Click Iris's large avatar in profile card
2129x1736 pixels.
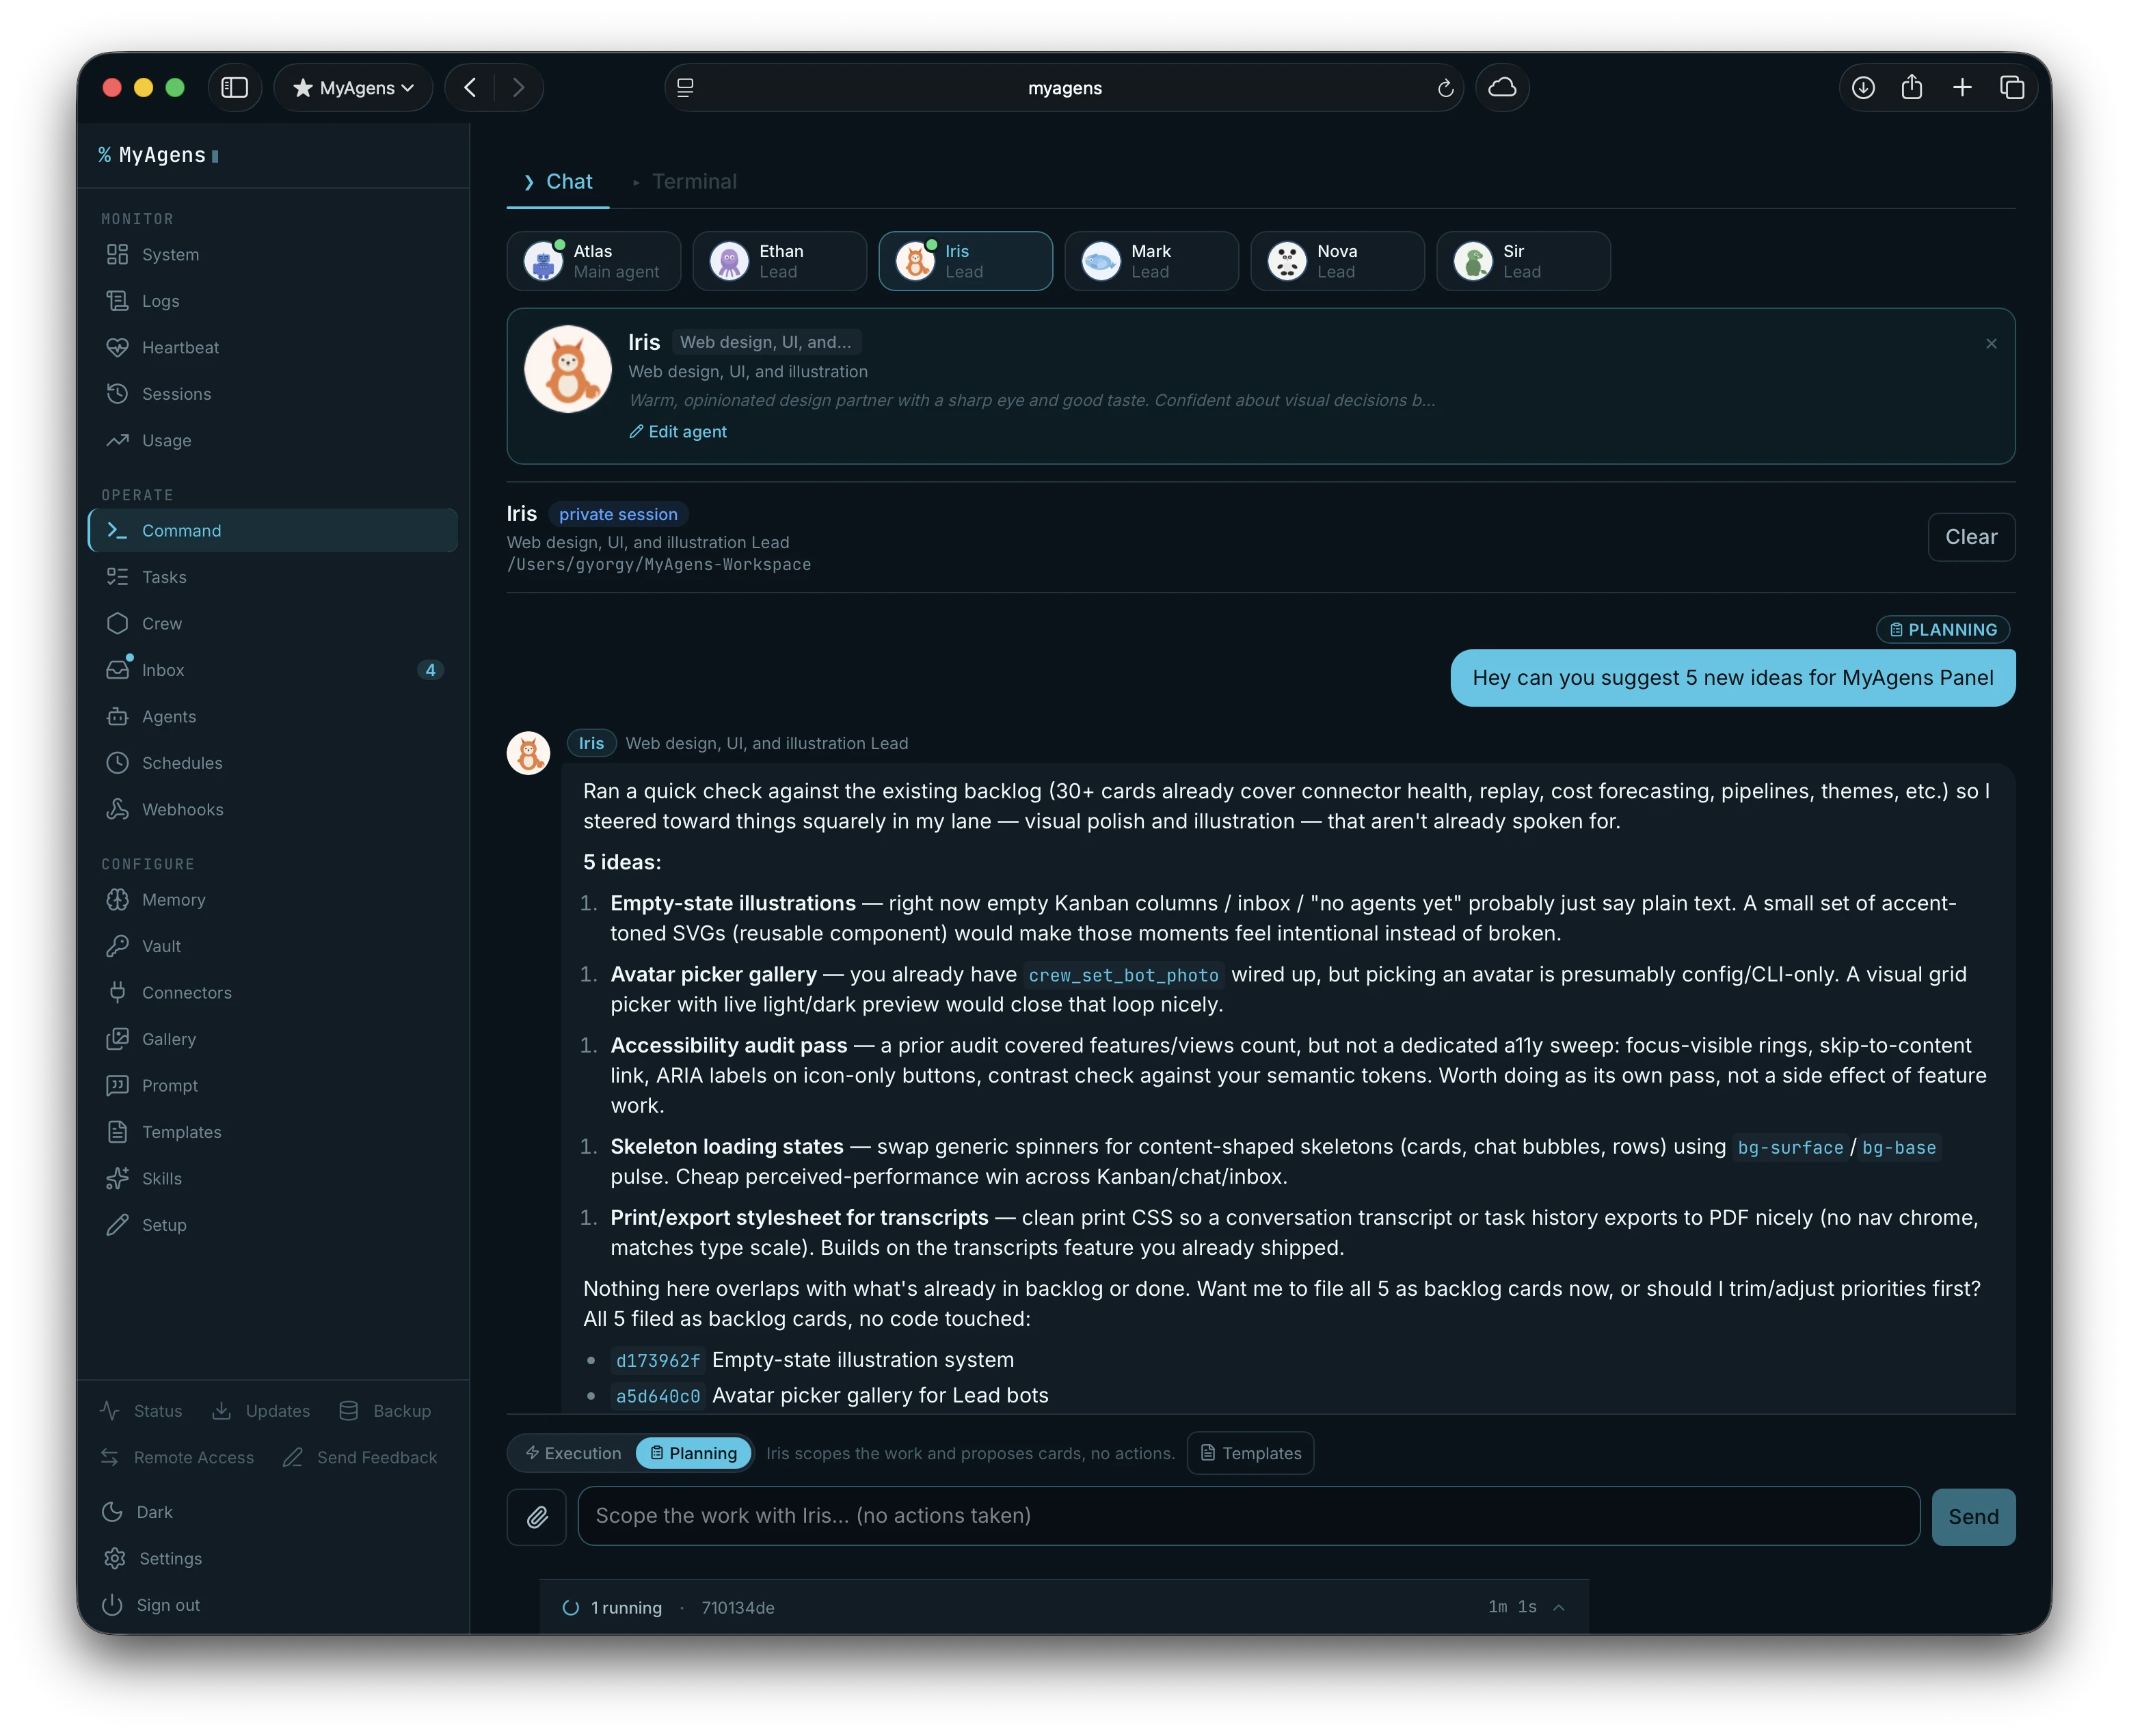pos(568,369)
